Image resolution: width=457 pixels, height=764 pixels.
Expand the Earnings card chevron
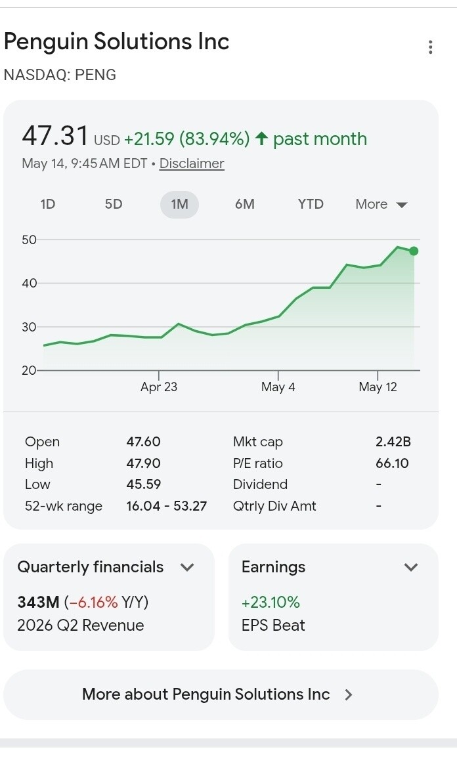tap(411, 567)
